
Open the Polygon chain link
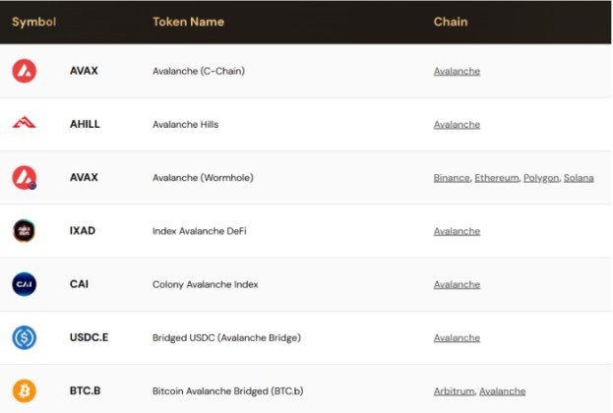(x=540, y=178)
